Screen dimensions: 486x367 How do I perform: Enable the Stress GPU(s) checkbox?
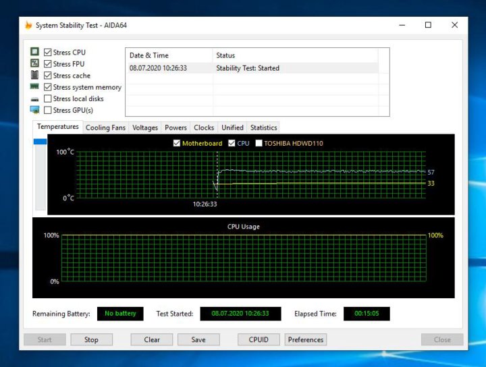click(x=48, y=110)
